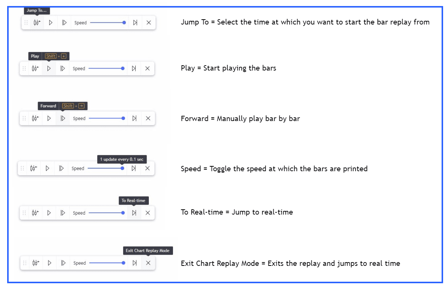The width and height of the screenshot is (448, 287).
Task: Click drag handle on bottom replay toolbar
Action: 24,263
